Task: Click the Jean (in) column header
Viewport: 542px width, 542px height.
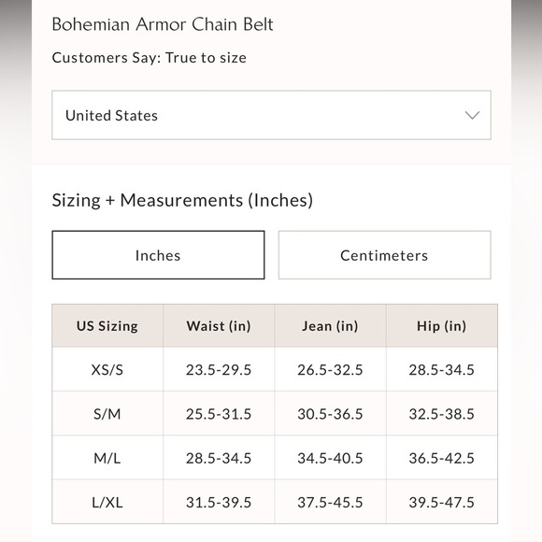Action: 330,325
